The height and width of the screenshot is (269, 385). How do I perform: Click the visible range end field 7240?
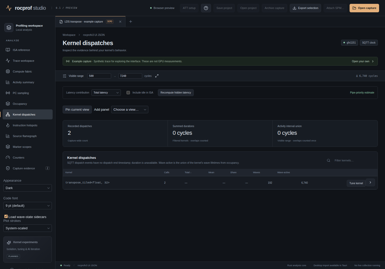click(130, 76)
